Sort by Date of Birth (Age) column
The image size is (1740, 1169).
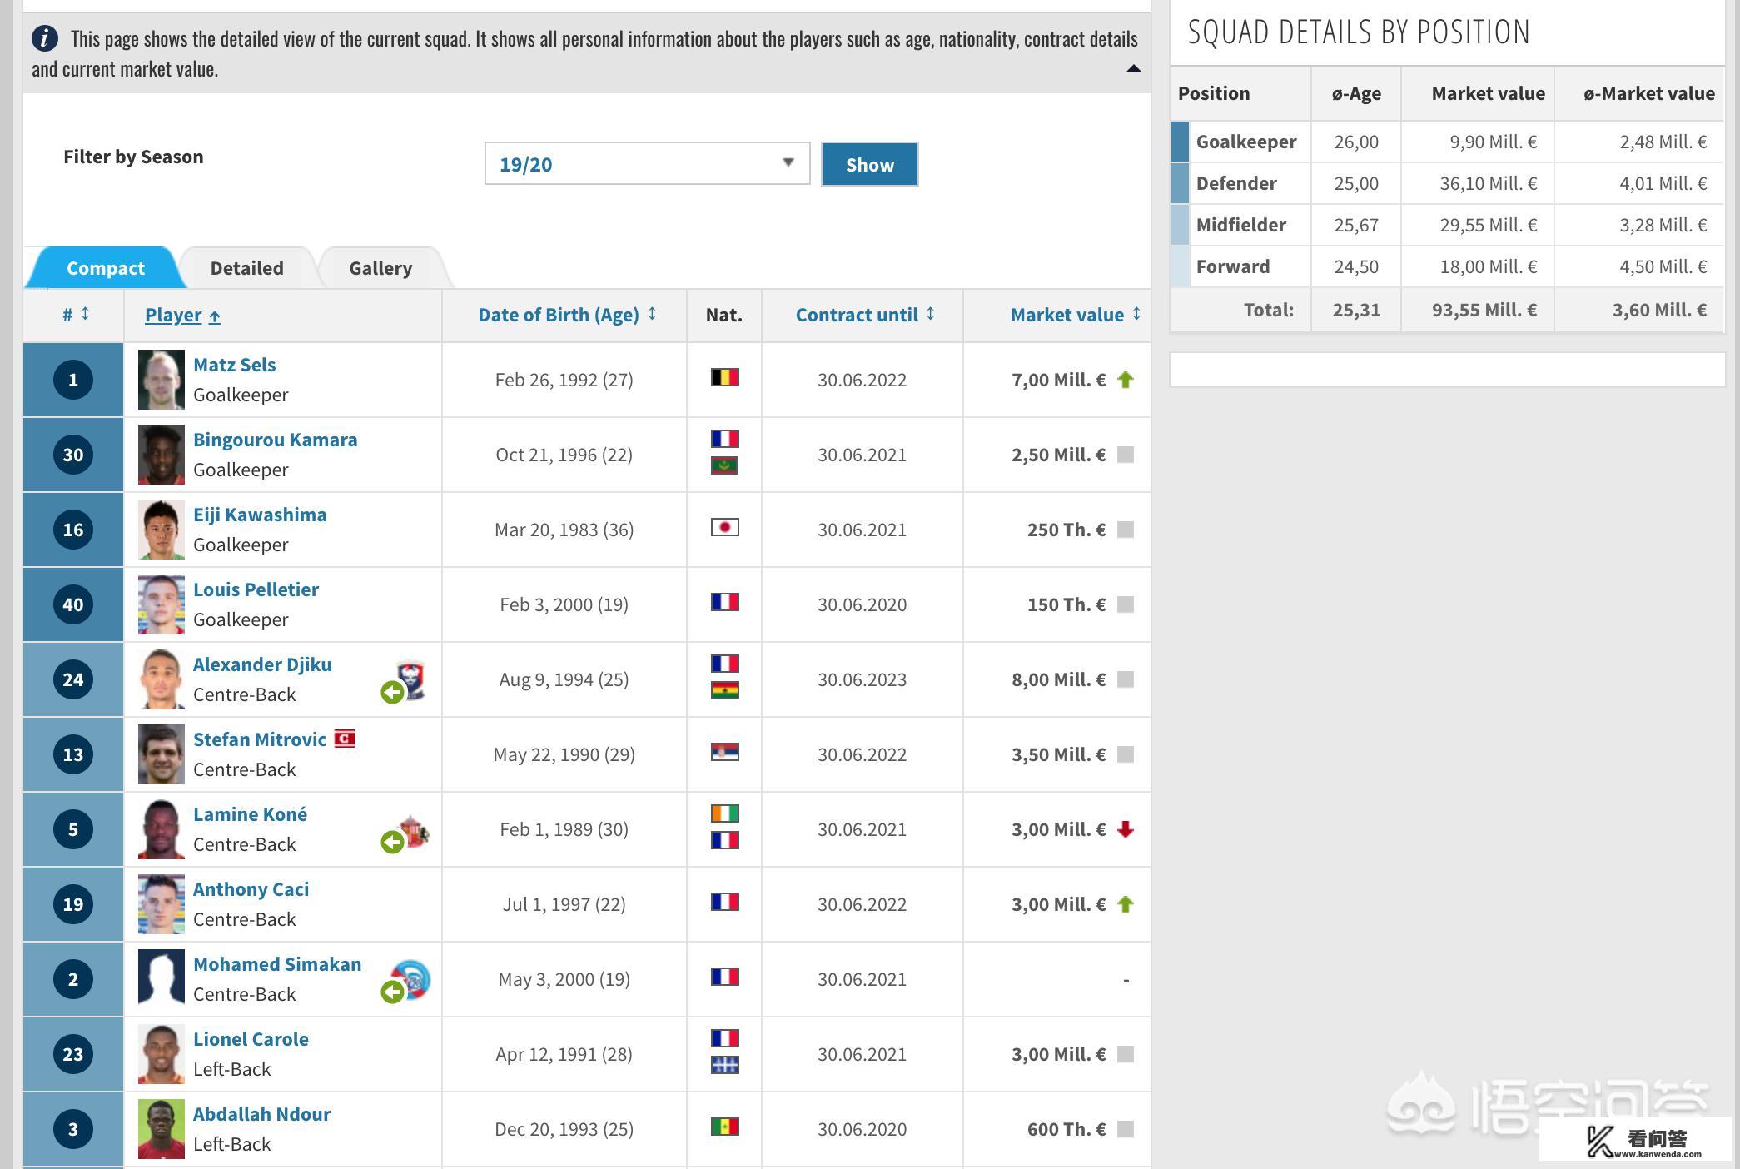click(567, 315)
